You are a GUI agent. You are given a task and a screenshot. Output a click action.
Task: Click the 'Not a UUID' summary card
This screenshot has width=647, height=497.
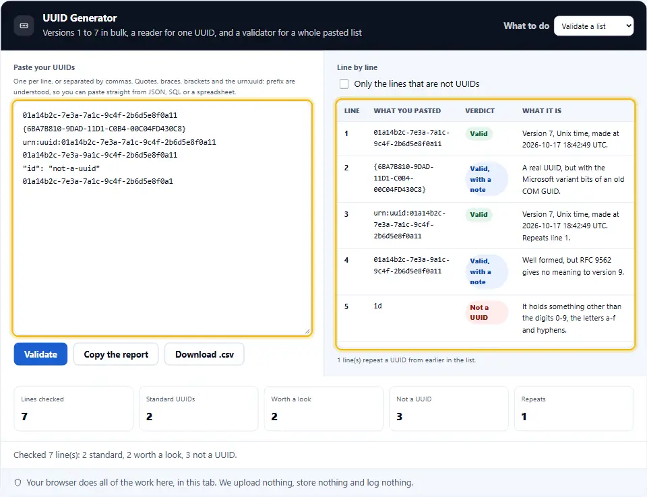pos(449,409)
